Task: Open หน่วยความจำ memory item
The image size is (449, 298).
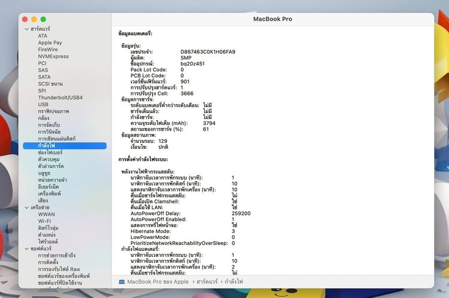Action: click(x=52, y=180)
